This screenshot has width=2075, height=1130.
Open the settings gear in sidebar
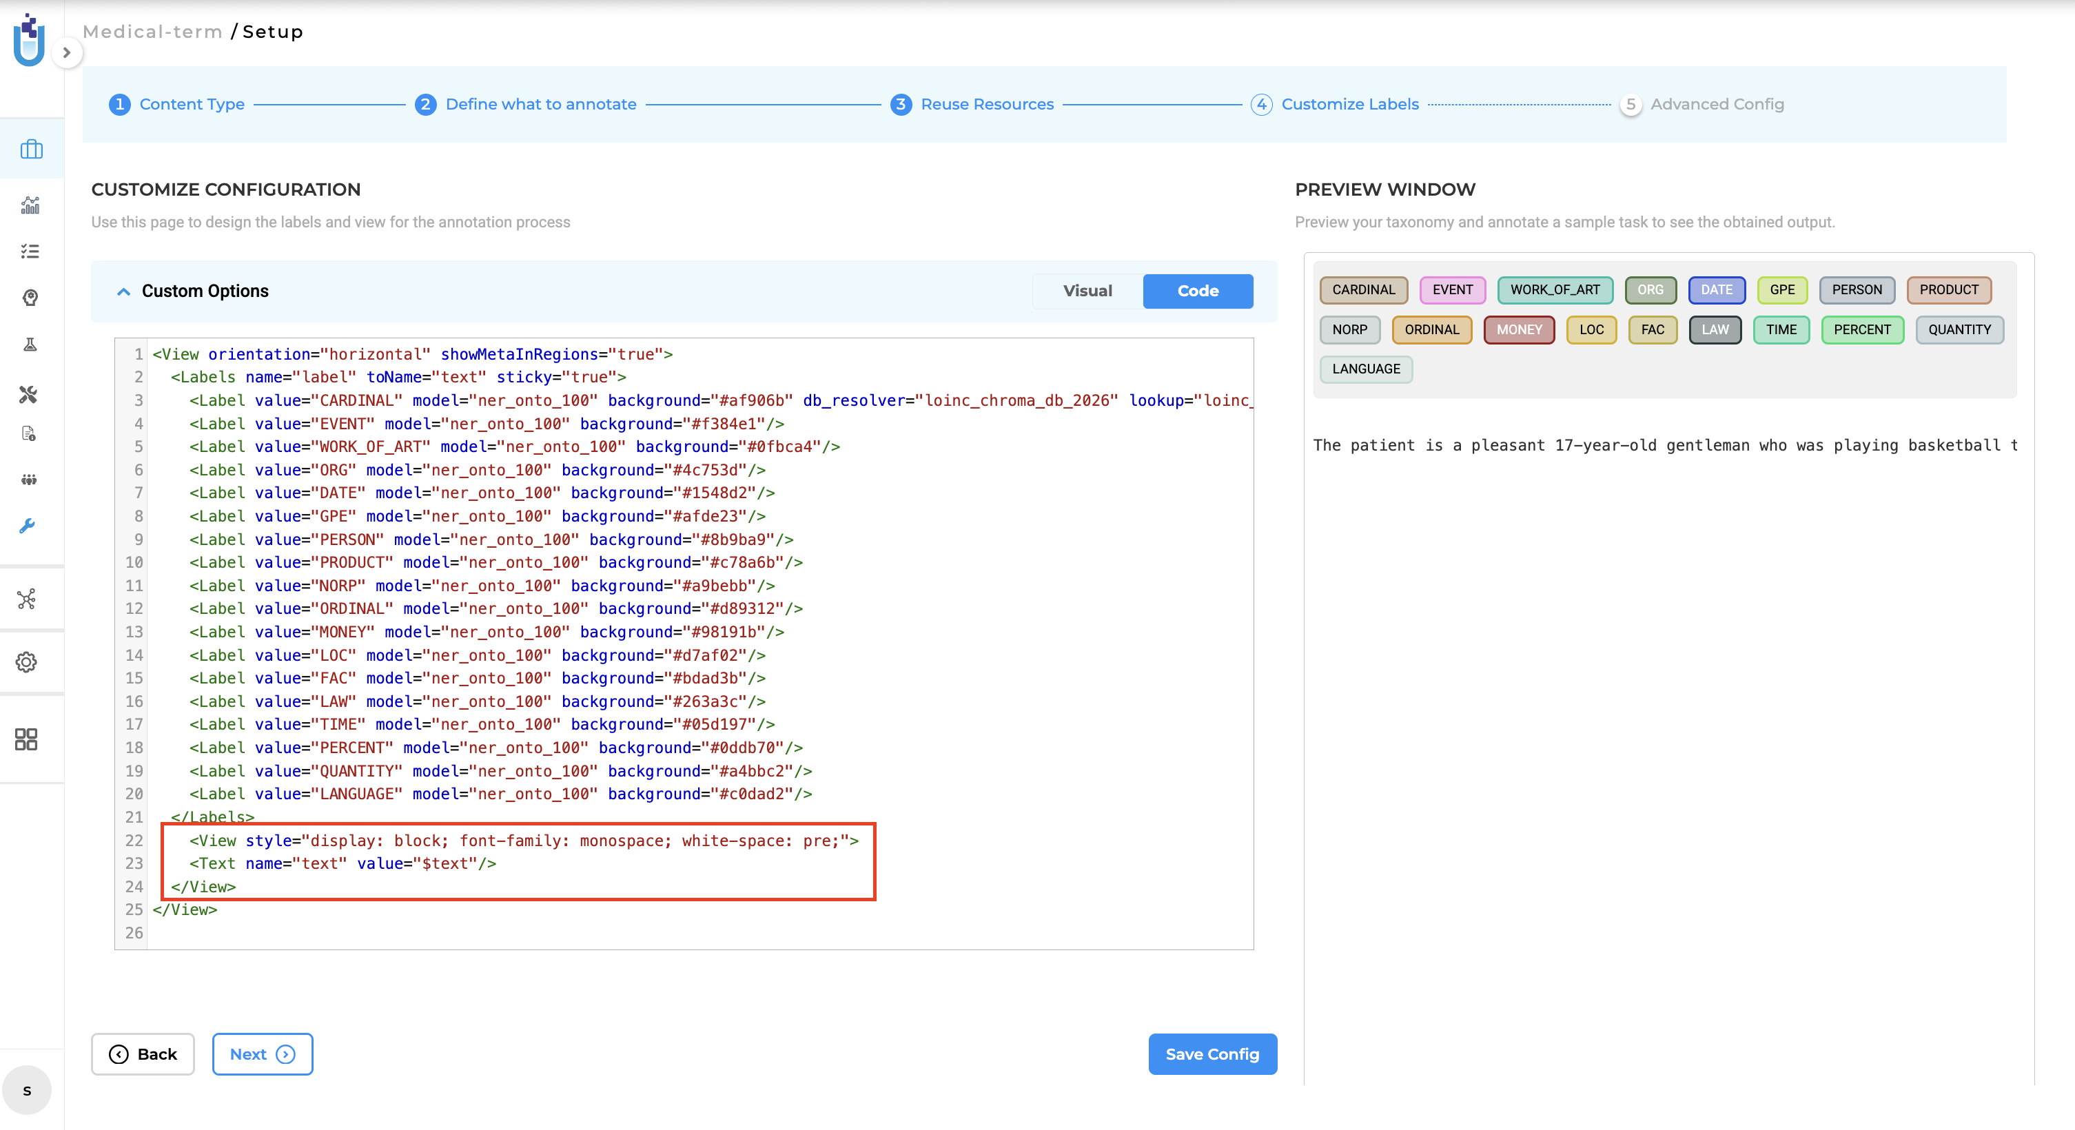coord(27,662)
